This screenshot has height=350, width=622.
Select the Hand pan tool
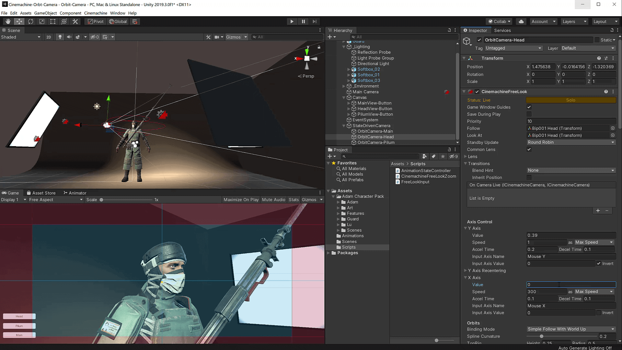click(x=8, y=21)
